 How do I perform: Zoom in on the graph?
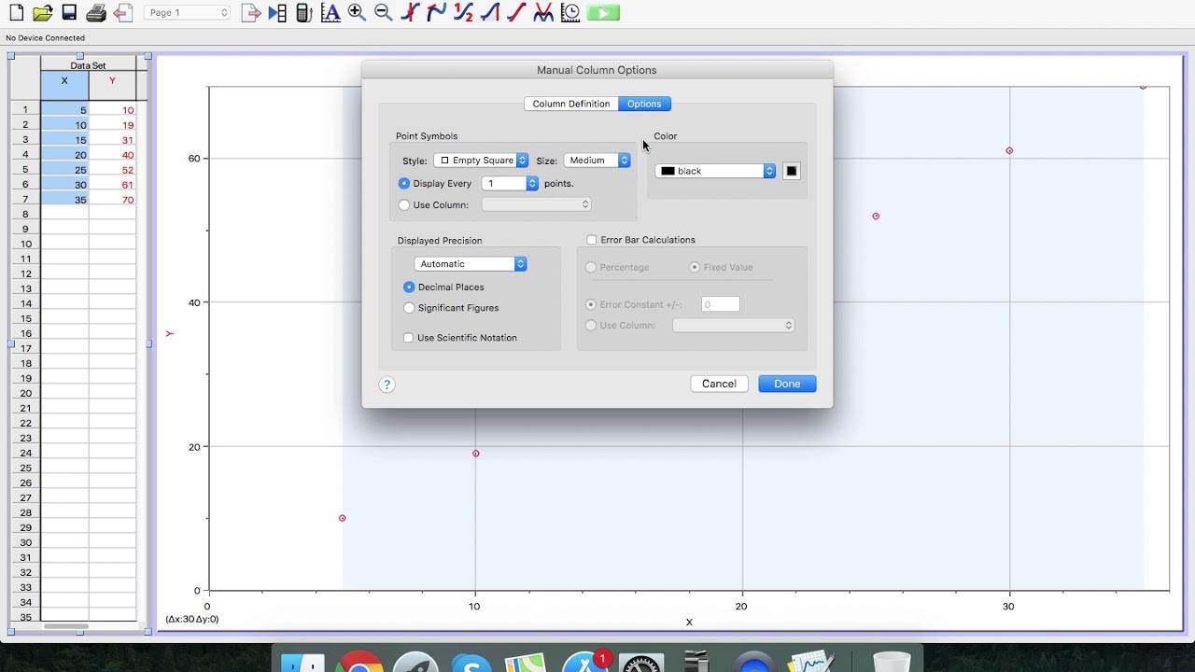(x=357, y=13)
